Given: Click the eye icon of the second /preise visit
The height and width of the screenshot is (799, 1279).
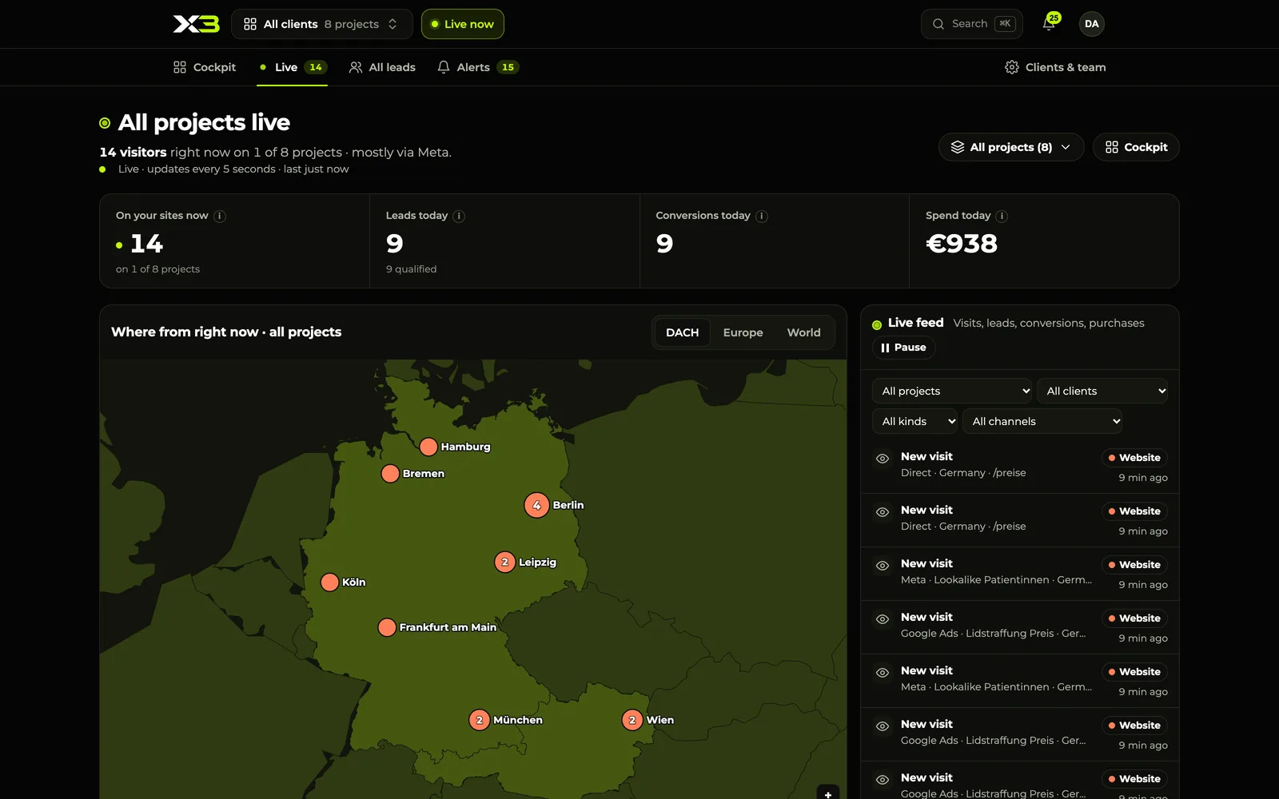Looking at the screenshot, I should (x=883, y=512).
